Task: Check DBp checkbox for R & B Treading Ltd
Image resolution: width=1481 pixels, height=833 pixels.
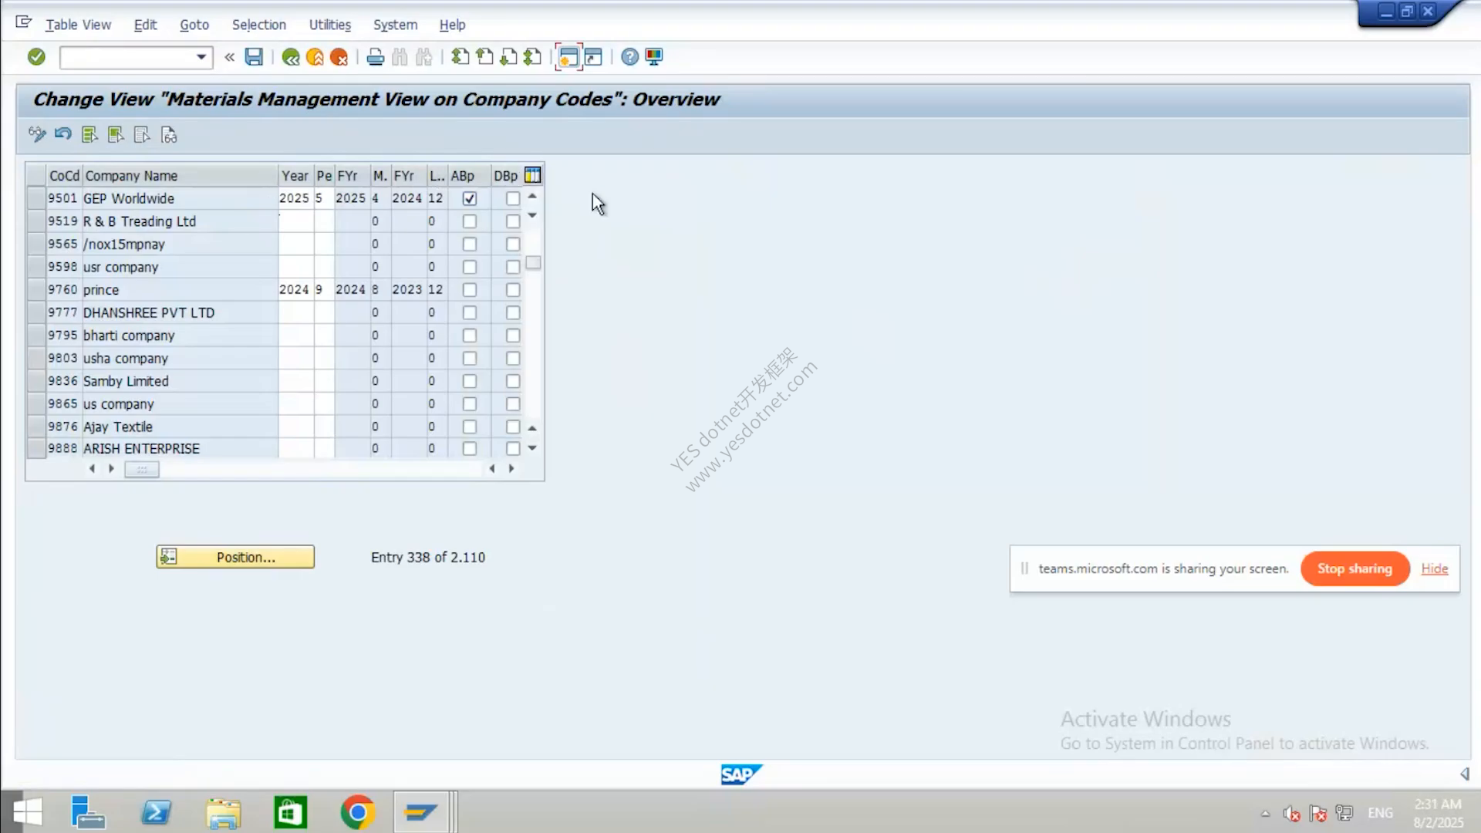Action: pos(513,221)
